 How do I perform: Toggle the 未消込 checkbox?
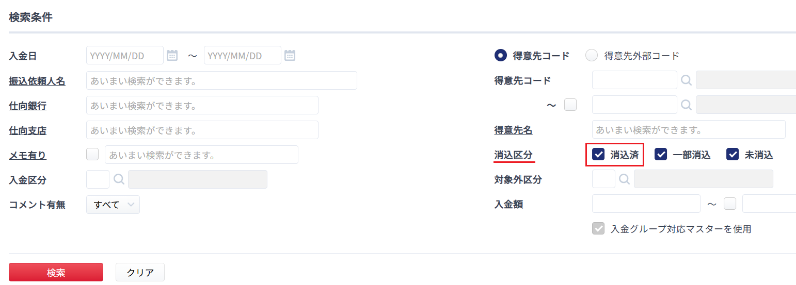733,154
